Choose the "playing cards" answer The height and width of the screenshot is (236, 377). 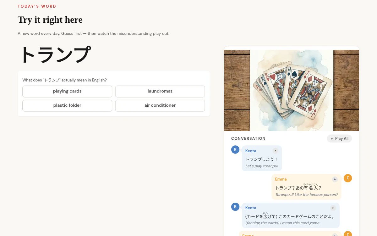(x=67, y=91)
